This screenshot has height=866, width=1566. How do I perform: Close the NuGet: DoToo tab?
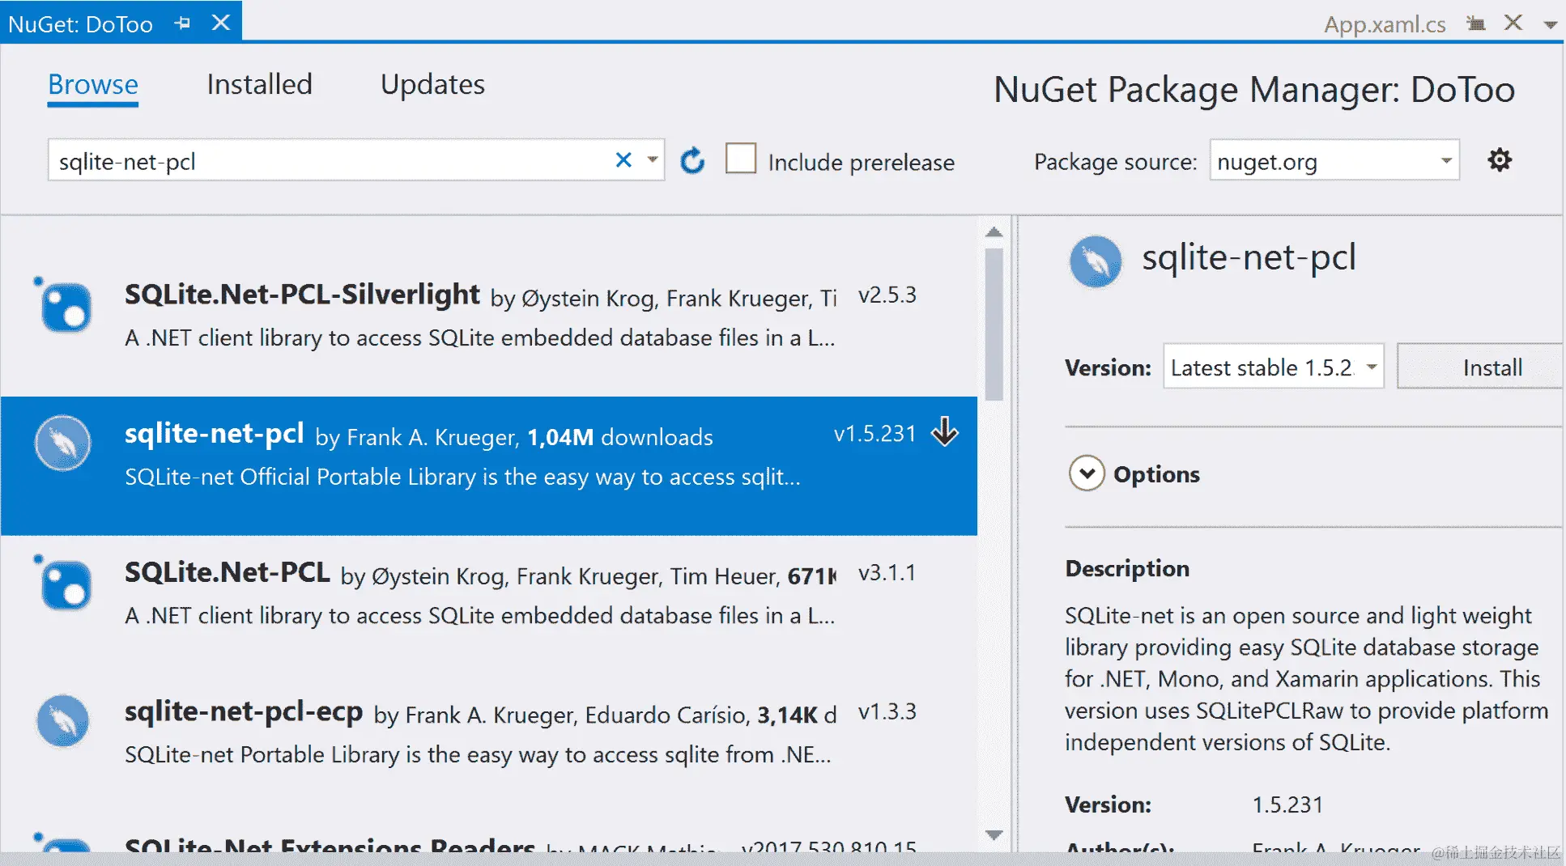[221, 23]
